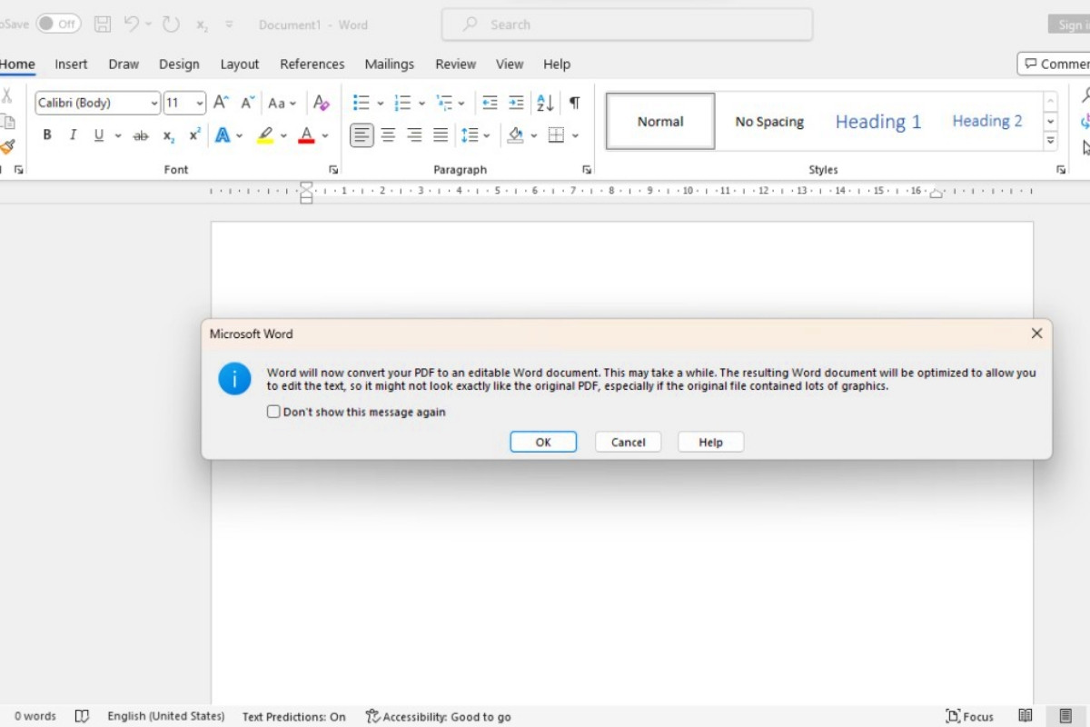
Task: Click the Borders icon
Action: (557, 135)
